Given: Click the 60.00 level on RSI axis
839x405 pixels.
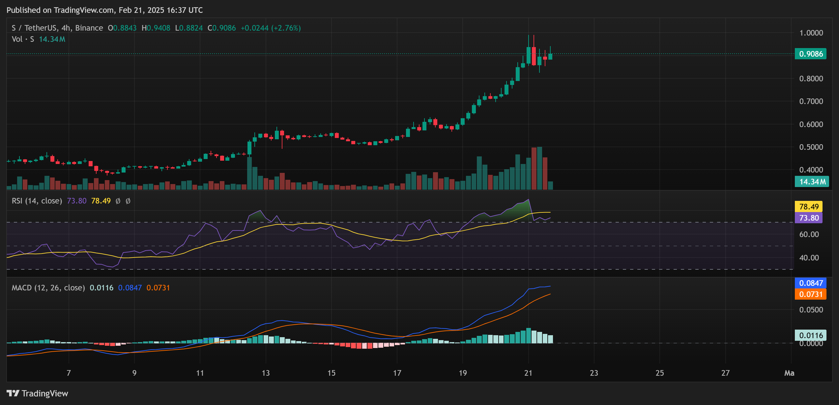Looking at the screenshot, I should coord(809,234).
